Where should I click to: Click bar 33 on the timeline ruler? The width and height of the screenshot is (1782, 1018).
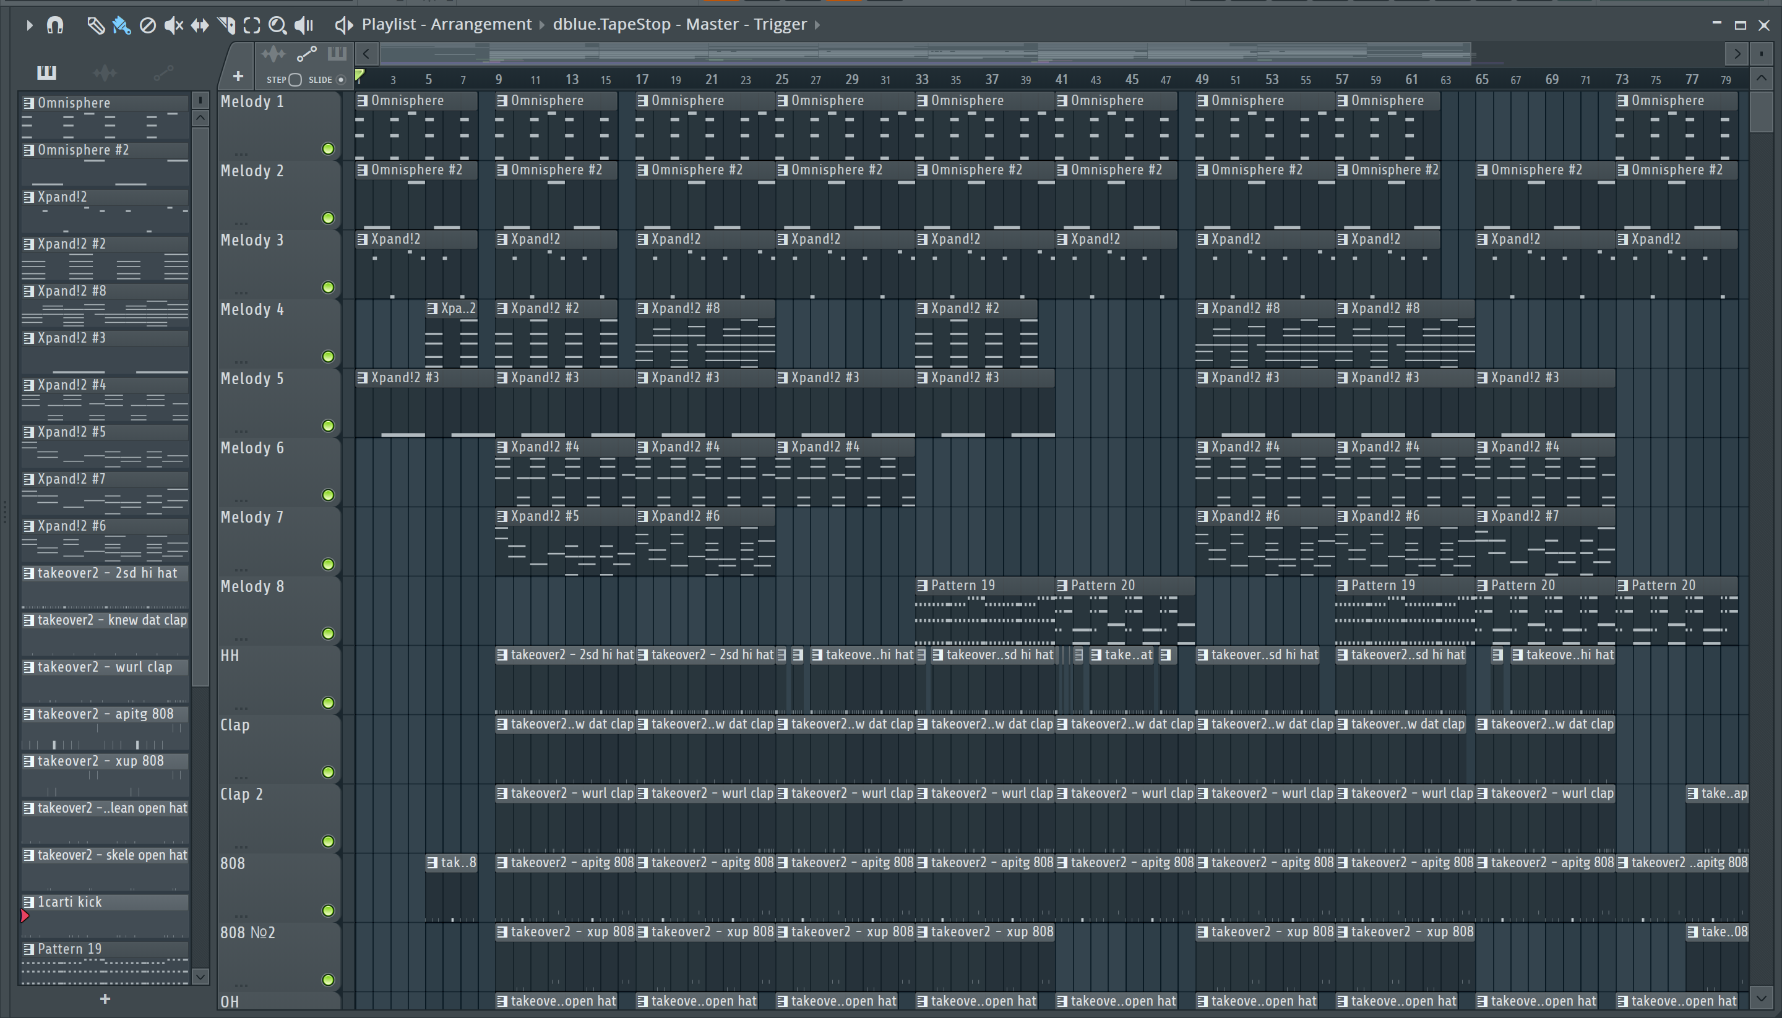point(922,79)
